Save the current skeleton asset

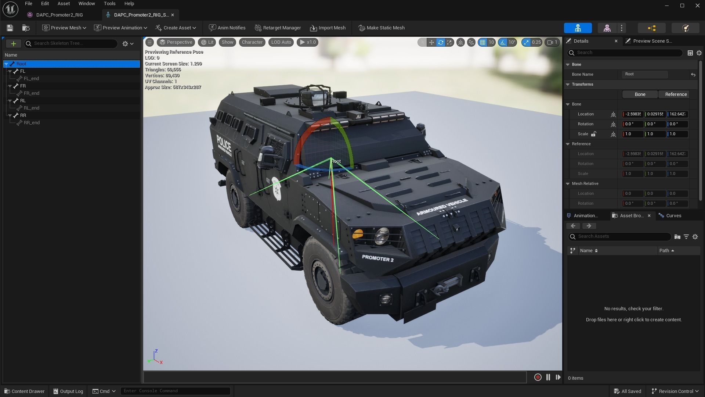[10, 28]
